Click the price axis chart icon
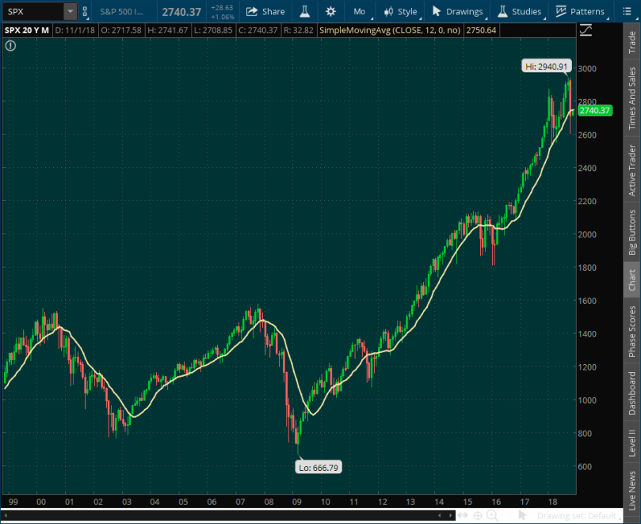The width and height of the screenshot is (641, 524). click(586, 31)
